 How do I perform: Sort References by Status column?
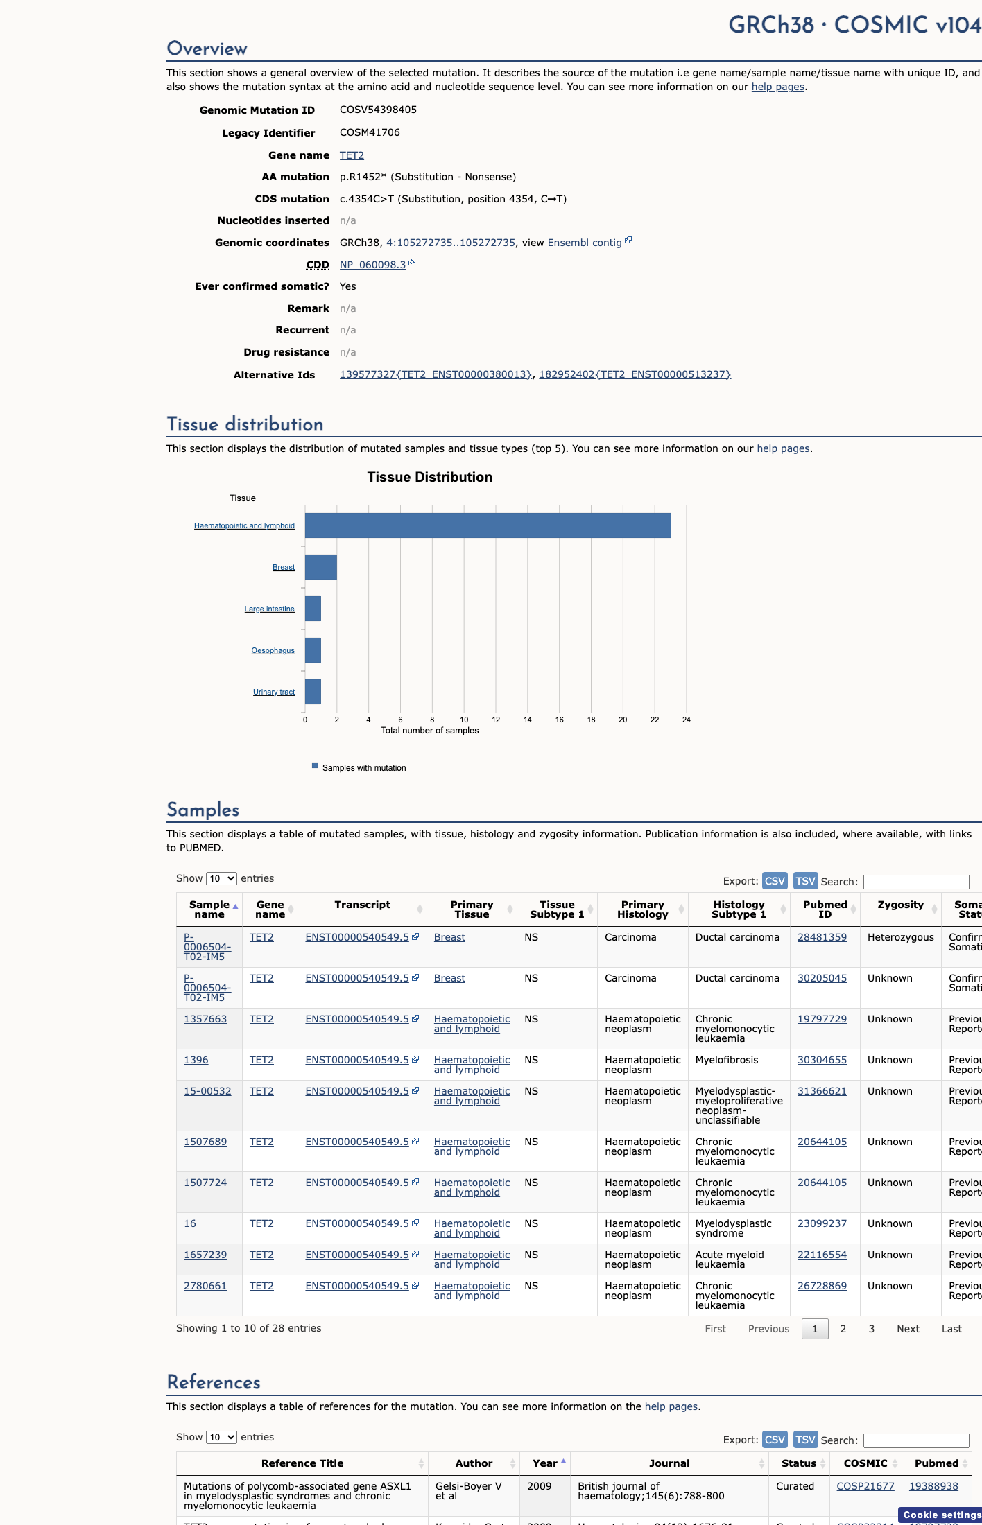799,1463
